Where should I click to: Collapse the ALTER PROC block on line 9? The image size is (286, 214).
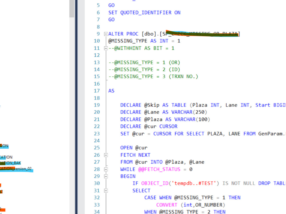(x=106, y=34)
